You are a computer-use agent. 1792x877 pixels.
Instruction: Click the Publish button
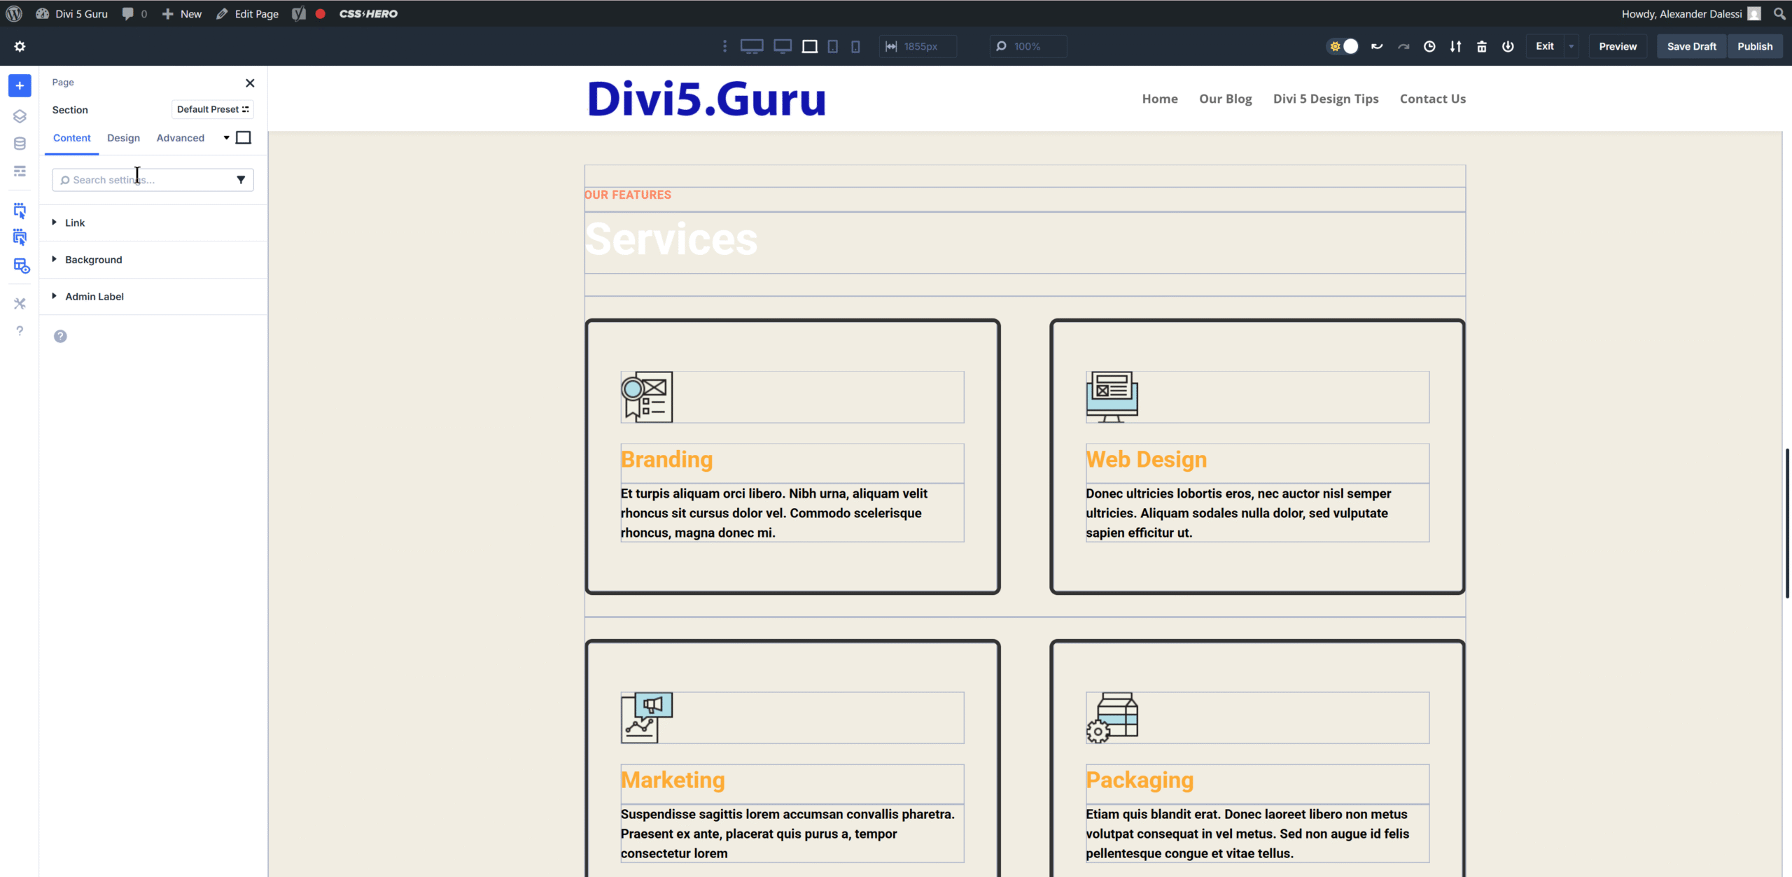(1756, 46)
